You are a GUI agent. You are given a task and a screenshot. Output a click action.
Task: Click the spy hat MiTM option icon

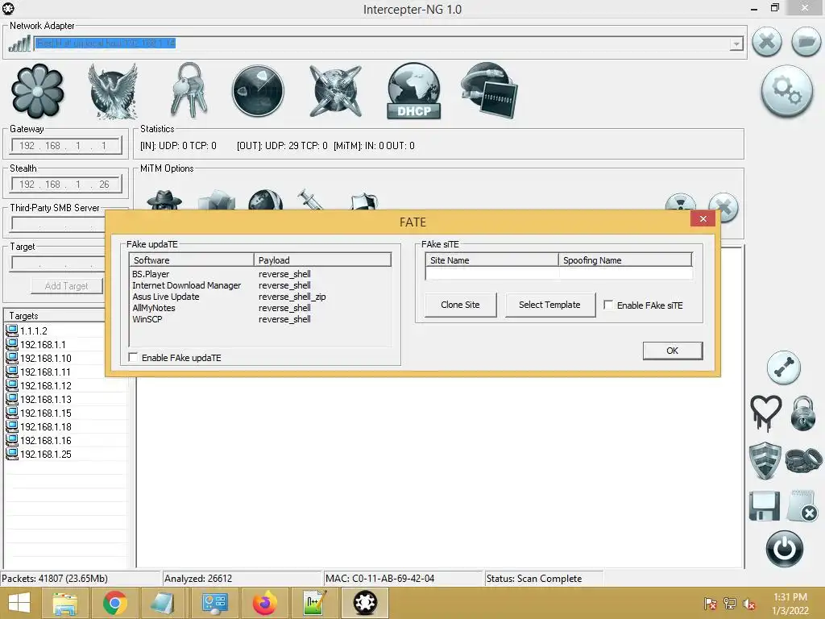[x=164, y=201]
